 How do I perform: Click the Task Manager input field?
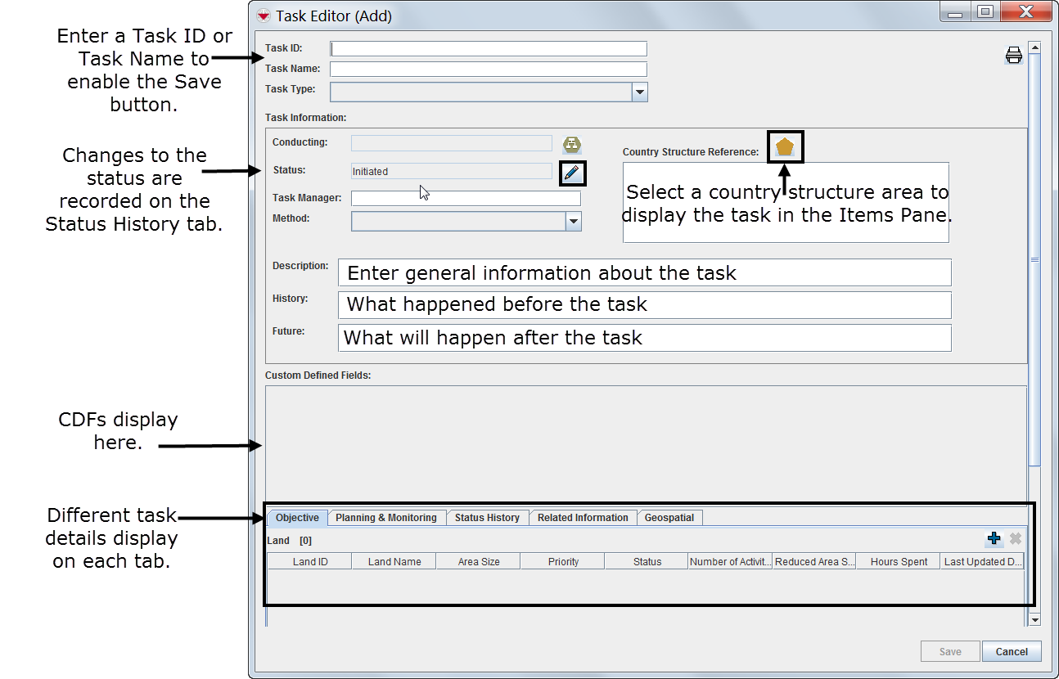(x=466, y=199)
